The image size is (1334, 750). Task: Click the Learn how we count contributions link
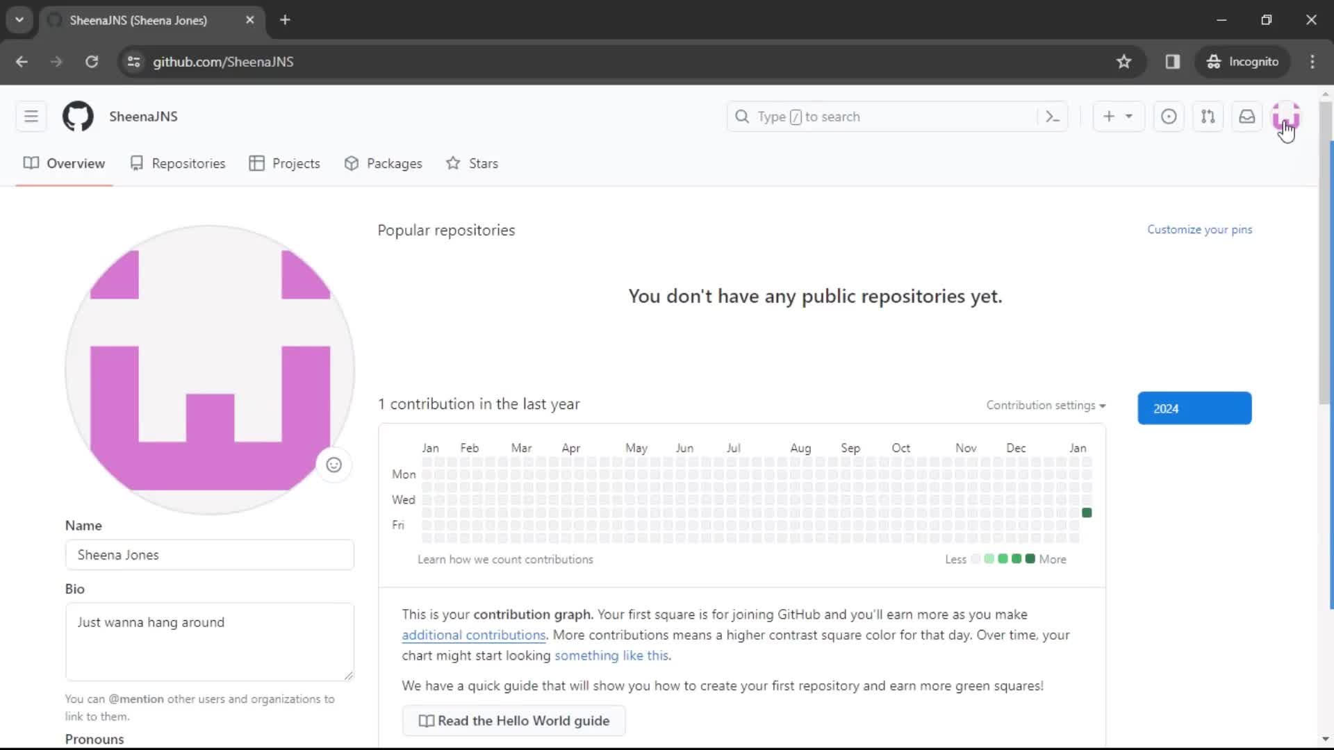coord(506,558)
